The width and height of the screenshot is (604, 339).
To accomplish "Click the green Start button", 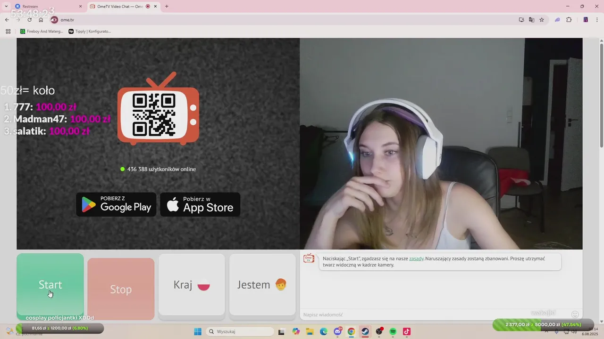I will click(x=50, y=285).
